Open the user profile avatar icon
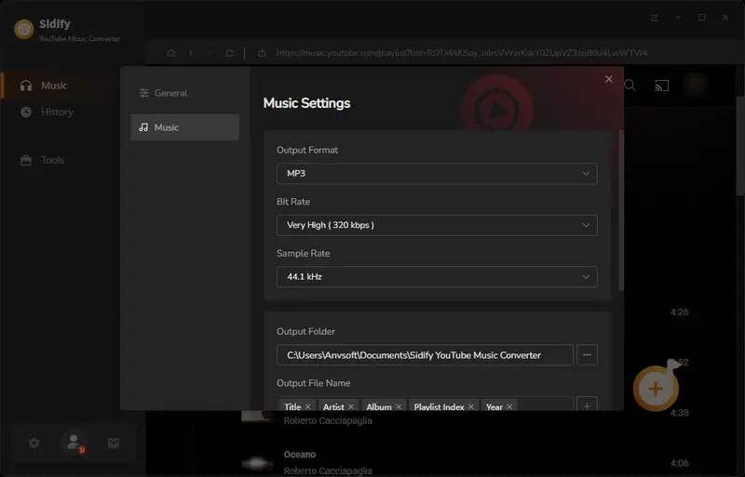Screen dimensions: 745x477 (74, 443)
